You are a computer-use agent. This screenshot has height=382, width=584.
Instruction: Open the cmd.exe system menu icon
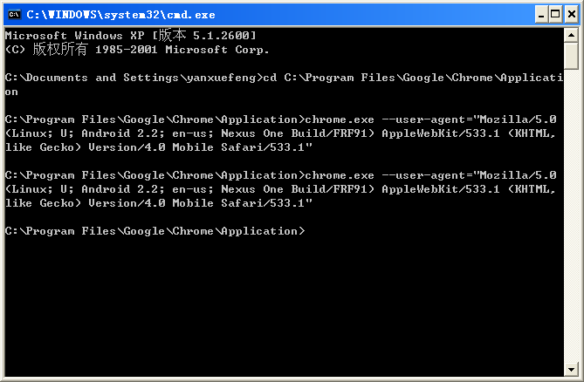pos(15,14)
